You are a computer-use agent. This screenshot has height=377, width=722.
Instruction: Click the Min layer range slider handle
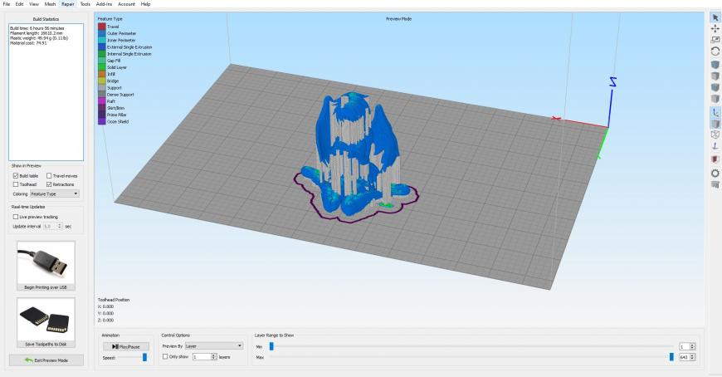click(271, 346)
